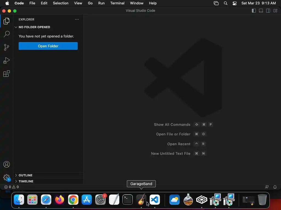Click the feedback icon in status bar

point(267,187)
